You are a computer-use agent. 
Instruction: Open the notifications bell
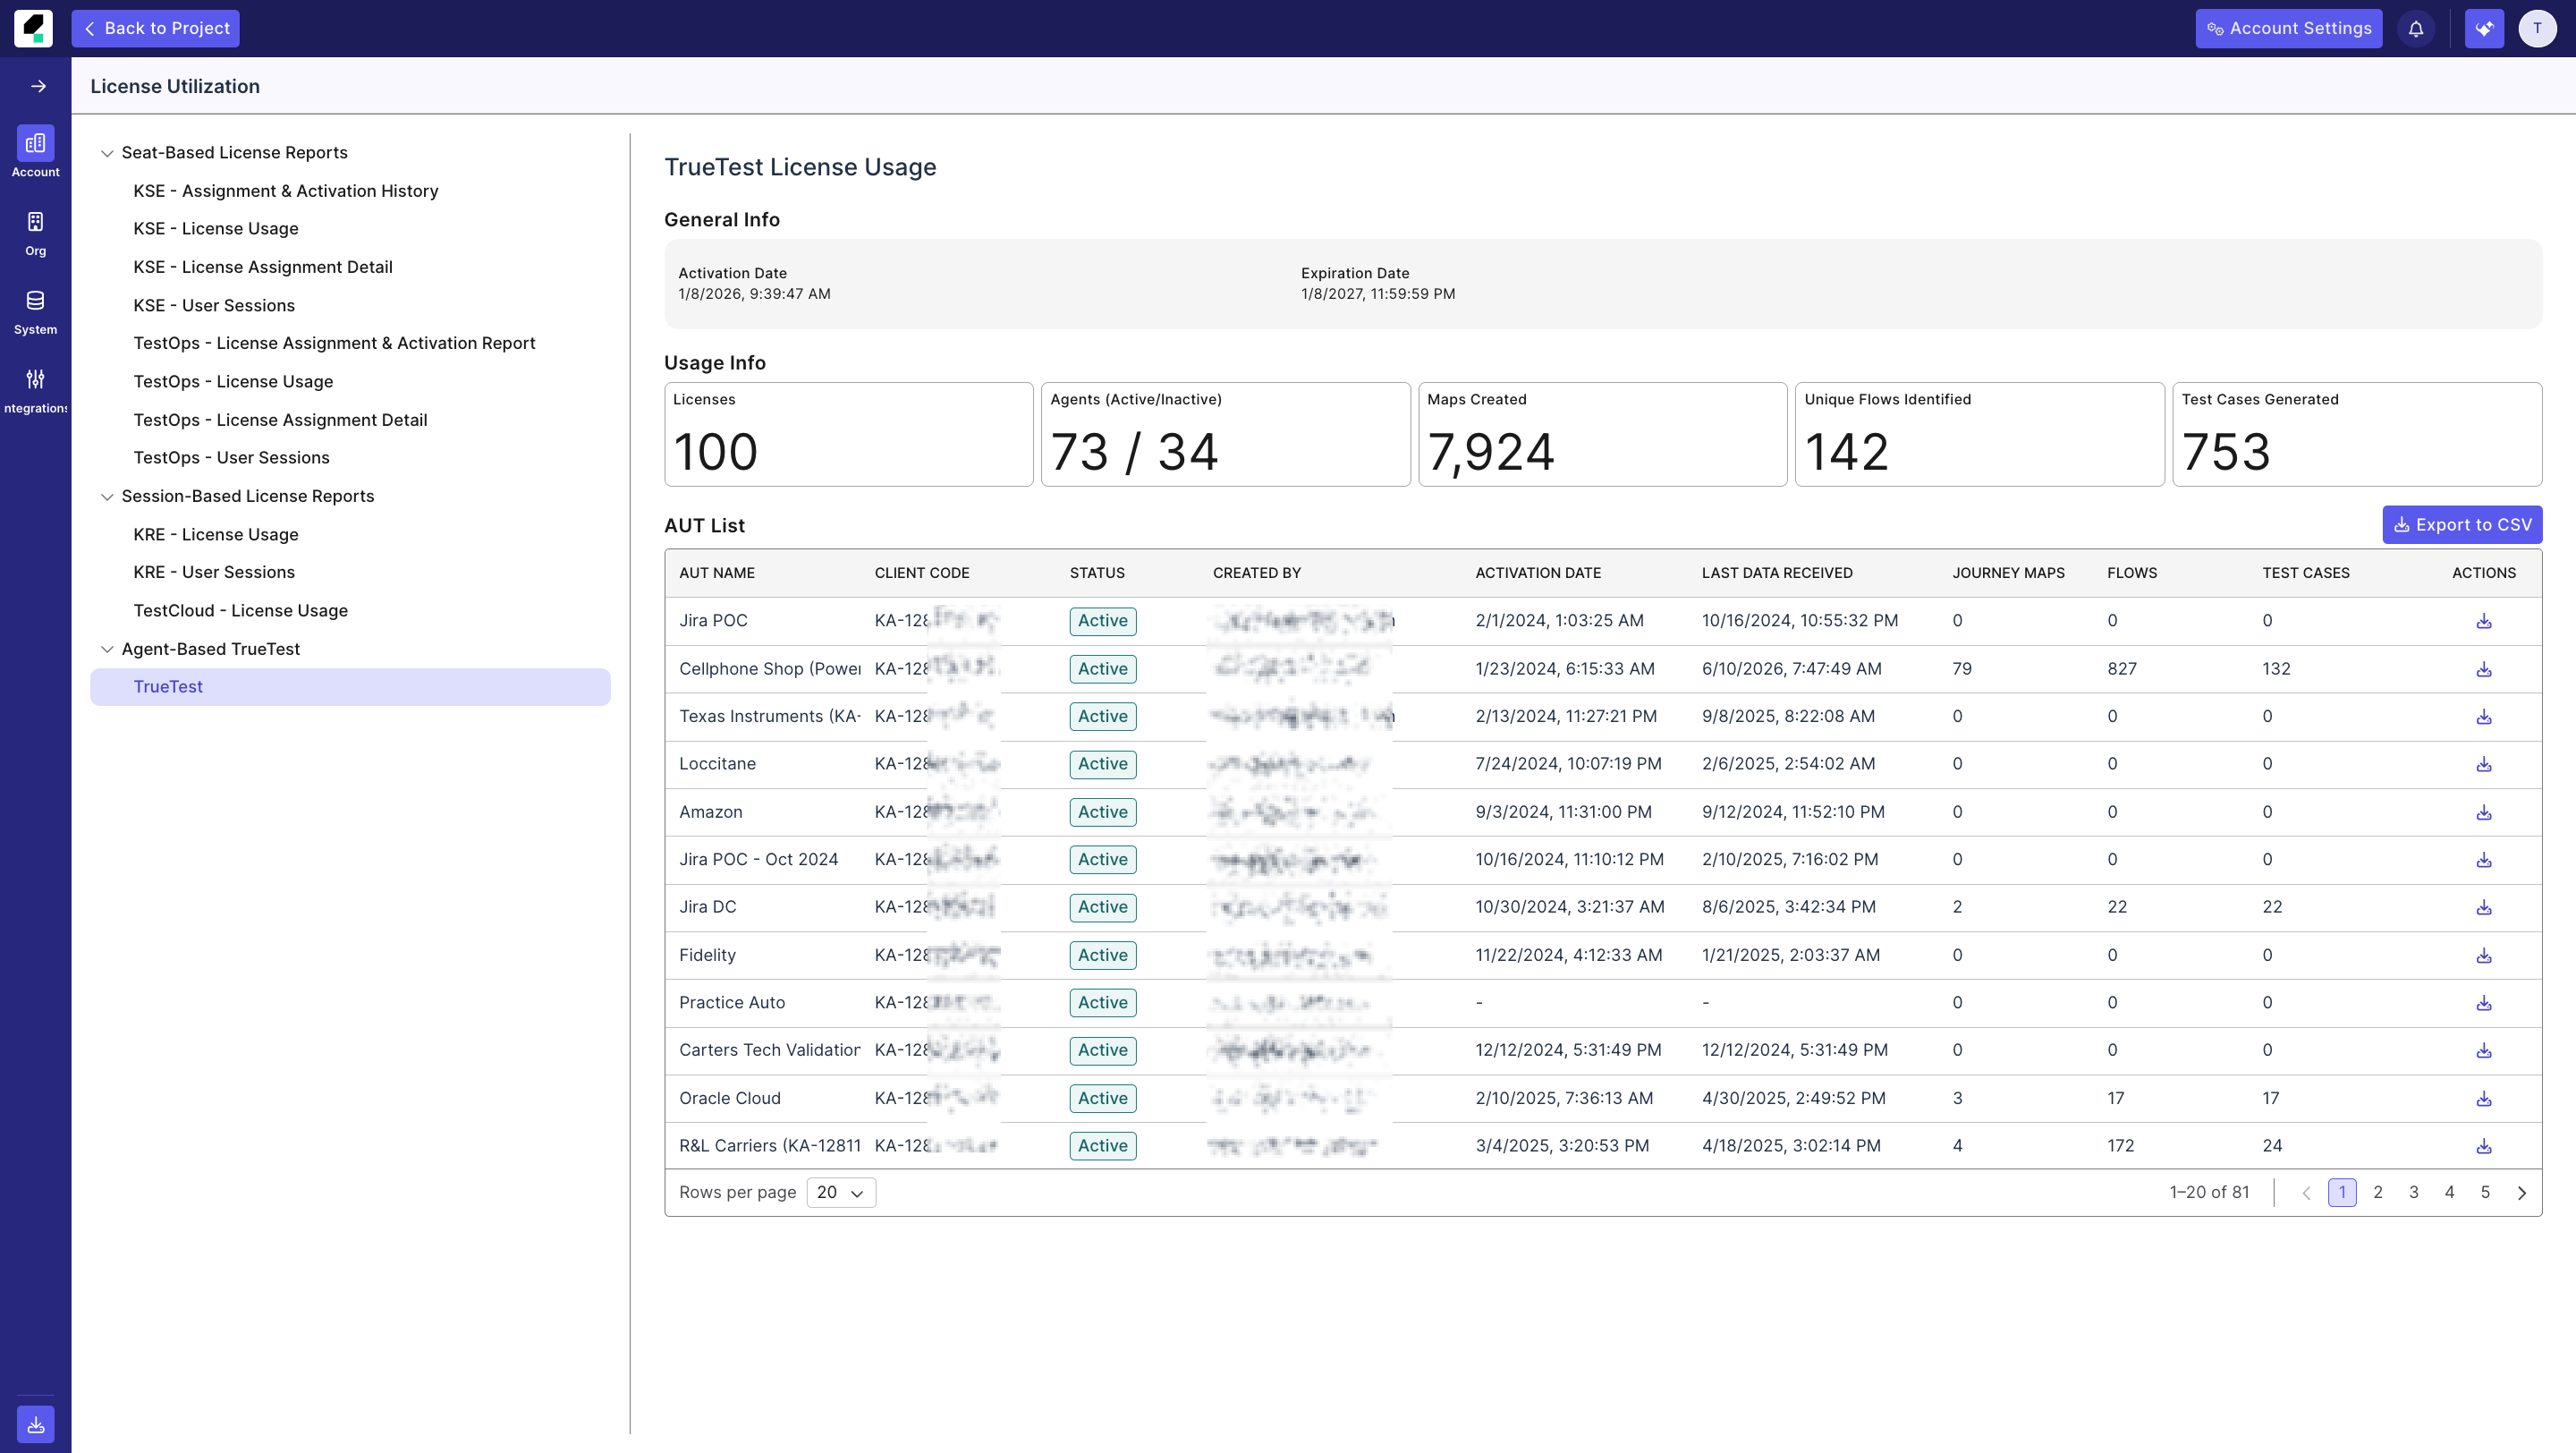(2416, 29)
